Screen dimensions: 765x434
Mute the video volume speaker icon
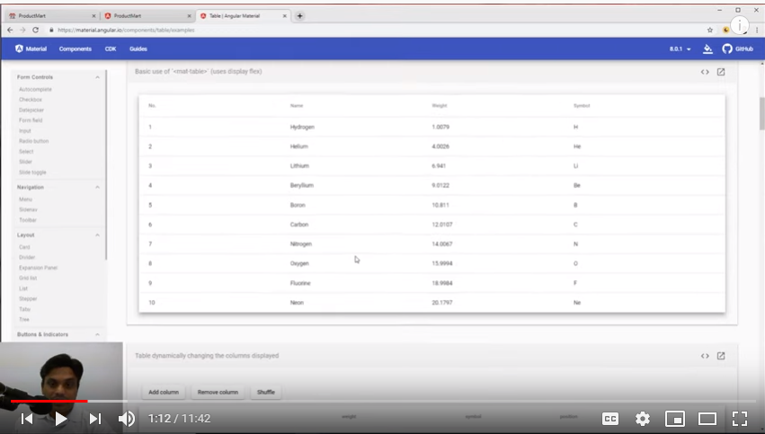(127, 418)
